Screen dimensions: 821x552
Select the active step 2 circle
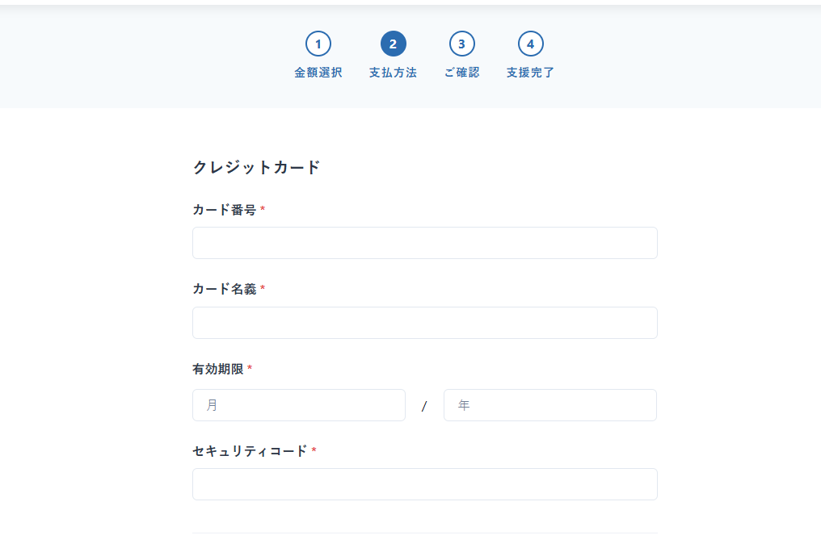393,44
